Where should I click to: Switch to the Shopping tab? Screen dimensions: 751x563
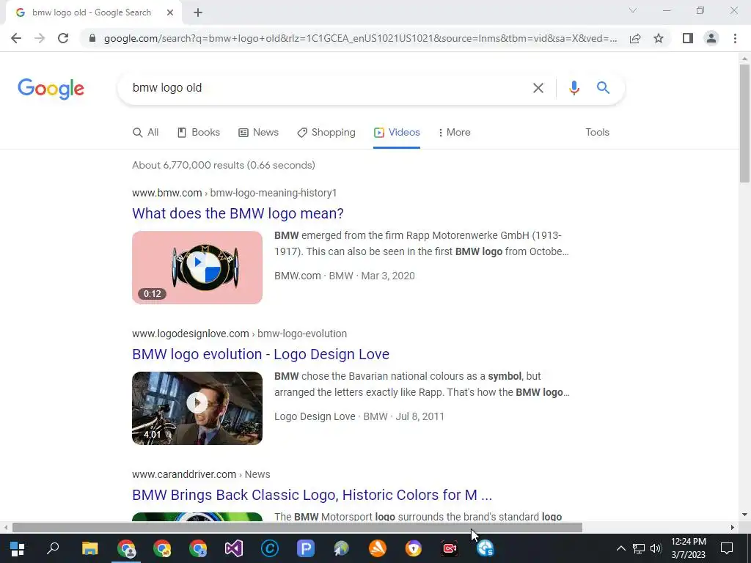coord(326,133)
